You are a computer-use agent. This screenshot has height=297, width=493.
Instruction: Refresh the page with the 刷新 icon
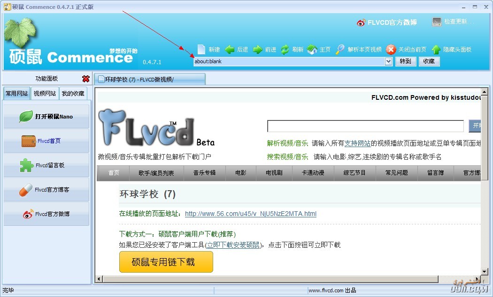pos(285,49)
